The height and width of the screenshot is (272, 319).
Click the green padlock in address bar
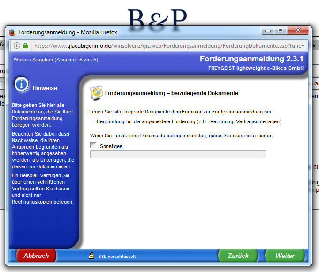[25, 45]
